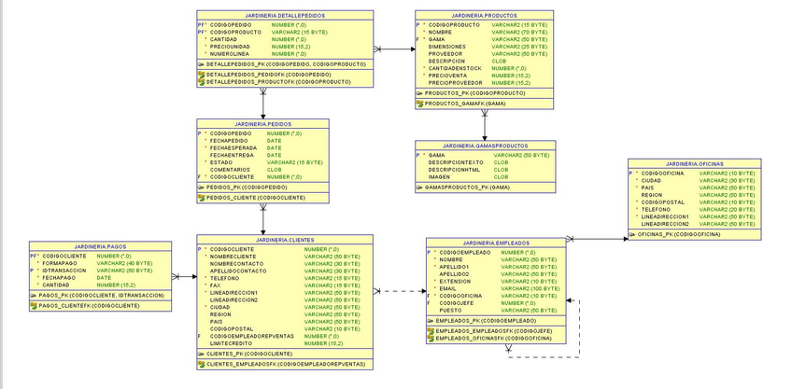Click the PEDIDOS_PK primary key icon

point(201,188)
